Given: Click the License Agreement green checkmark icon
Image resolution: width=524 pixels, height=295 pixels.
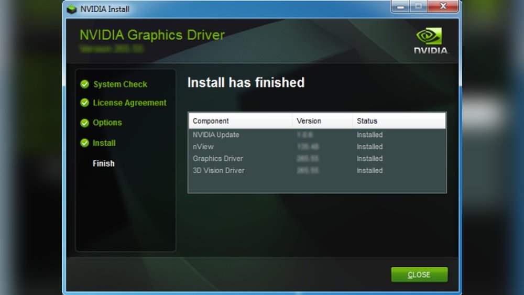Looking at the screenshot, I should (84, 103).
